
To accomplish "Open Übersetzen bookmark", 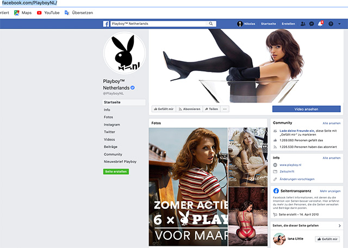I will tap(79, 12).
